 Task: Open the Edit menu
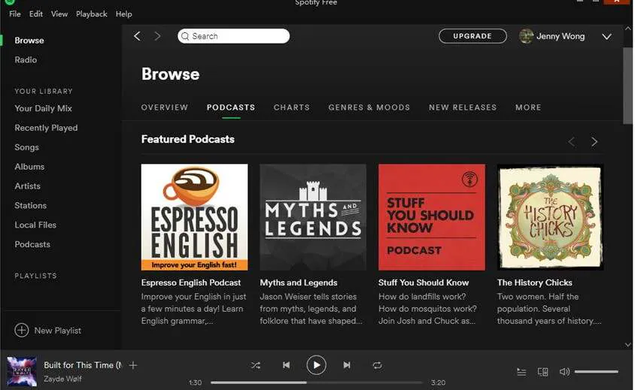35,14
